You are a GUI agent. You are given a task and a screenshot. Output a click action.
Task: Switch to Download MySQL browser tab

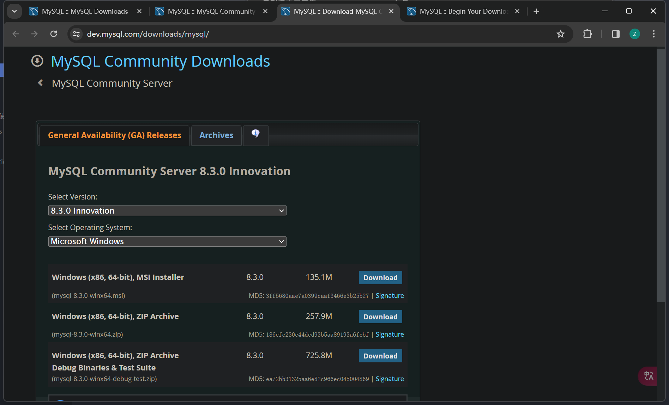click(x=338, y=11)
